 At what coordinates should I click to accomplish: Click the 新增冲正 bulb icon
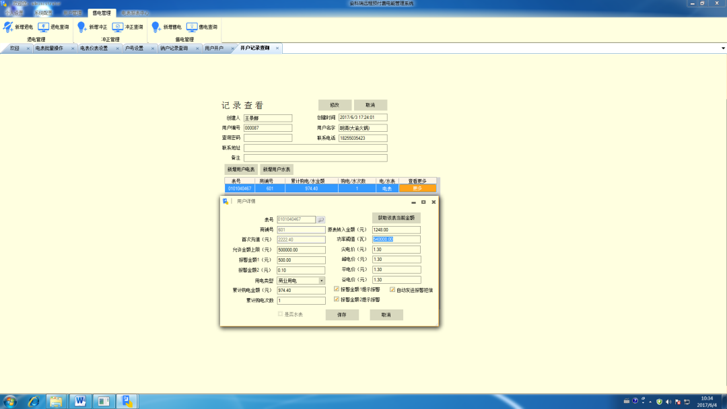(82, 27)
